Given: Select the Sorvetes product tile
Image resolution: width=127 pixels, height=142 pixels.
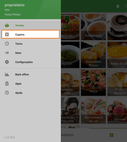Looking at the screenshot, I should click(x=117, y=111).
